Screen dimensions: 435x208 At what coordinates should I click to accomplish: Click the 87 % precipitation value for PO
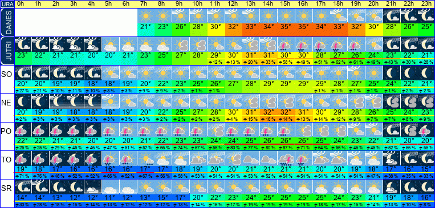click(x=286, y=147)
